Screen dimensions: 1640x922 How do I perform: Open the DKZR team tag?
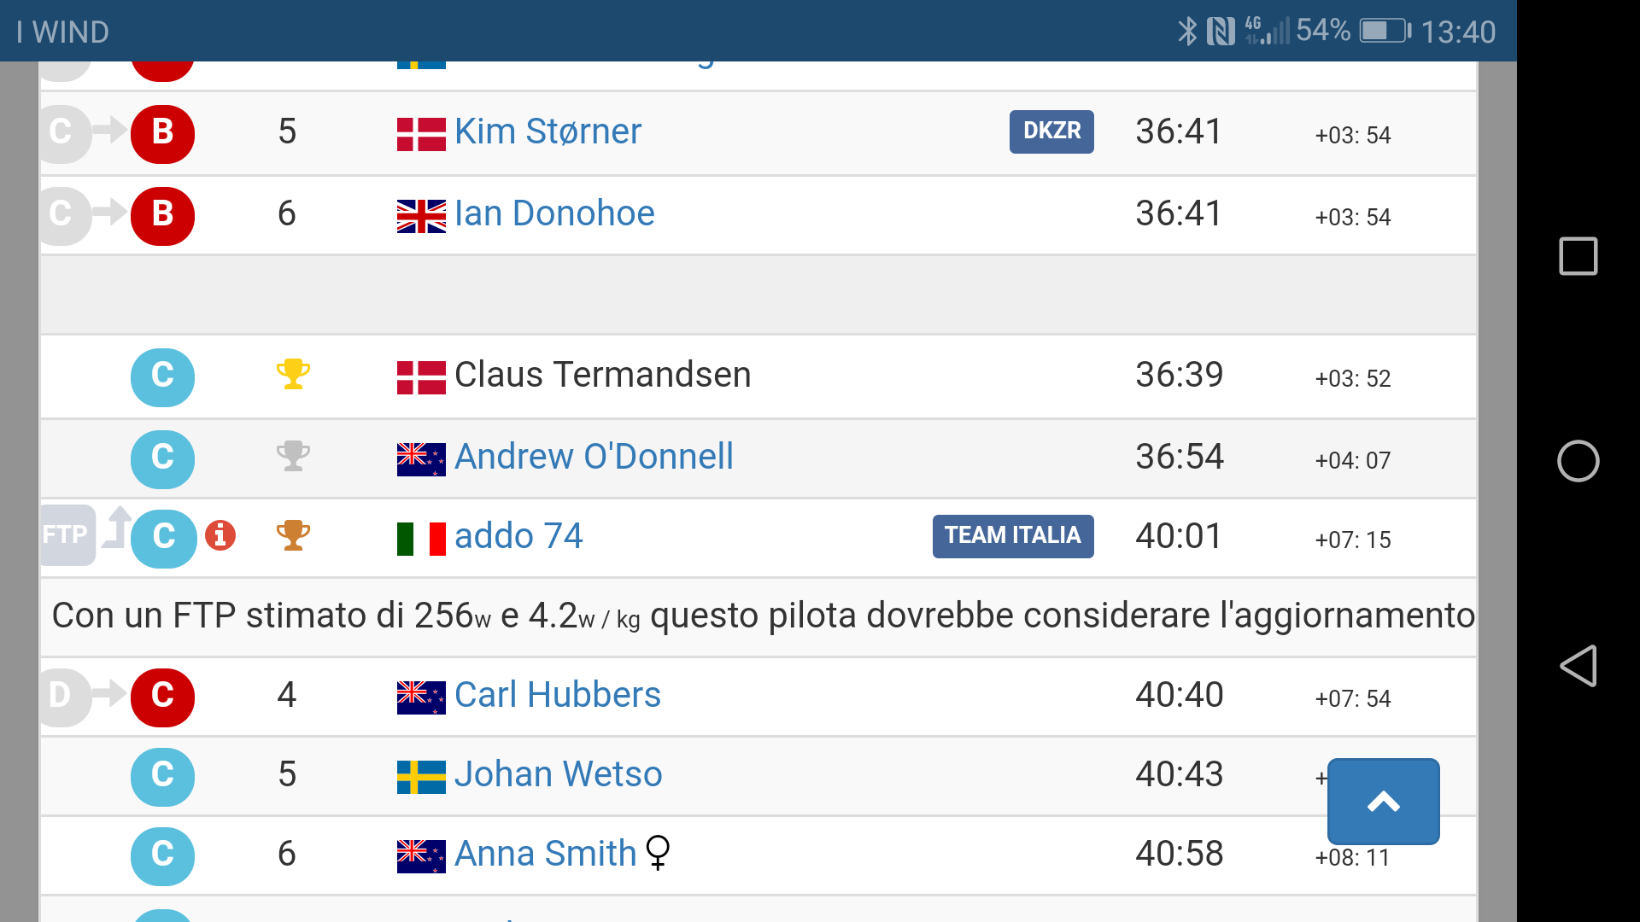tap(1051, 131)
